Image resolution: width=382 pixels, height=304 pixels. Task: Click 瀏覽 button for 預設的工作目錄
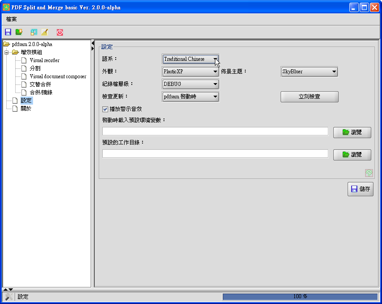coord(352,155)
